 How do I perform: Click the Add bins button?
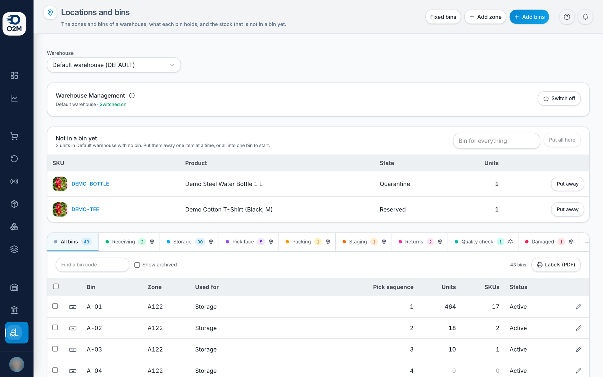point(529,17)
